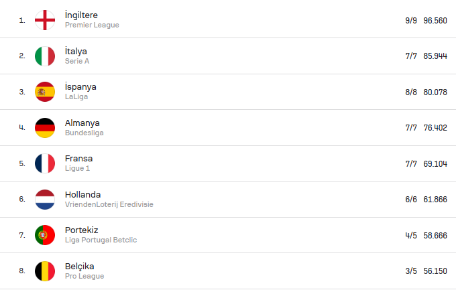The height and width of the screenshot is (290, 456).
Task: Click VriendenLoterij Eredivisie league name
Action: 109,204
